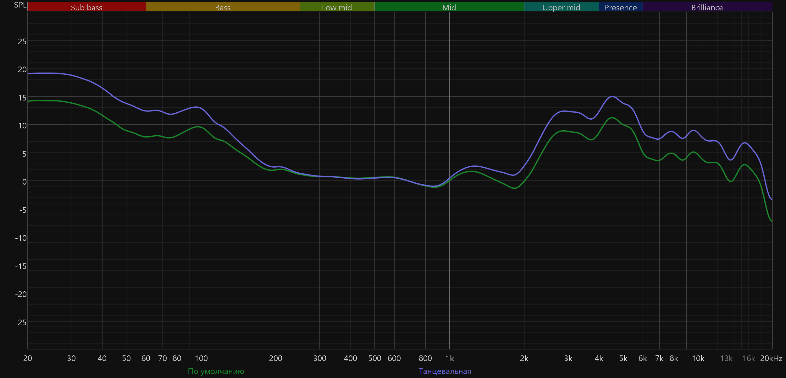786x378 pixels.
Task: Click the Sub bass frequency band
Action: coord(86,7)
